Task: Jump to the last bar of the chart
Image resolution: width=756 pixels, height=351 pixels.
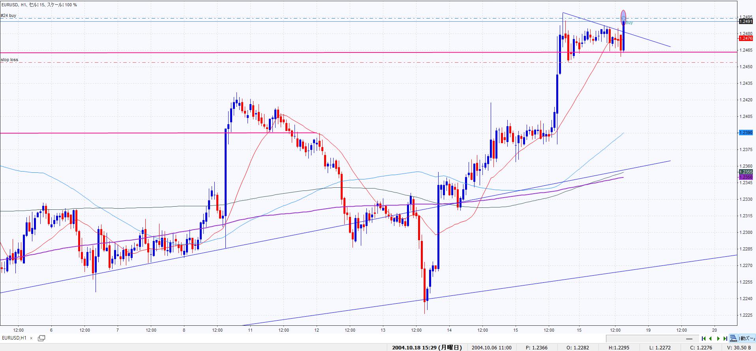Action: (725, 338)
